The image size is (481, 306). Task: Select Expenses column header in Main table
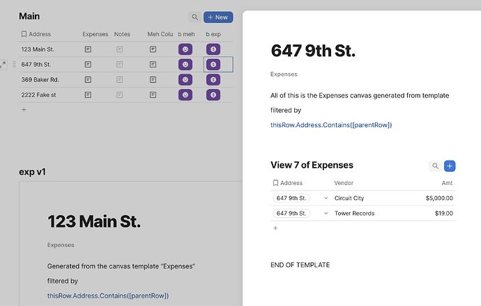coord(95,34)
